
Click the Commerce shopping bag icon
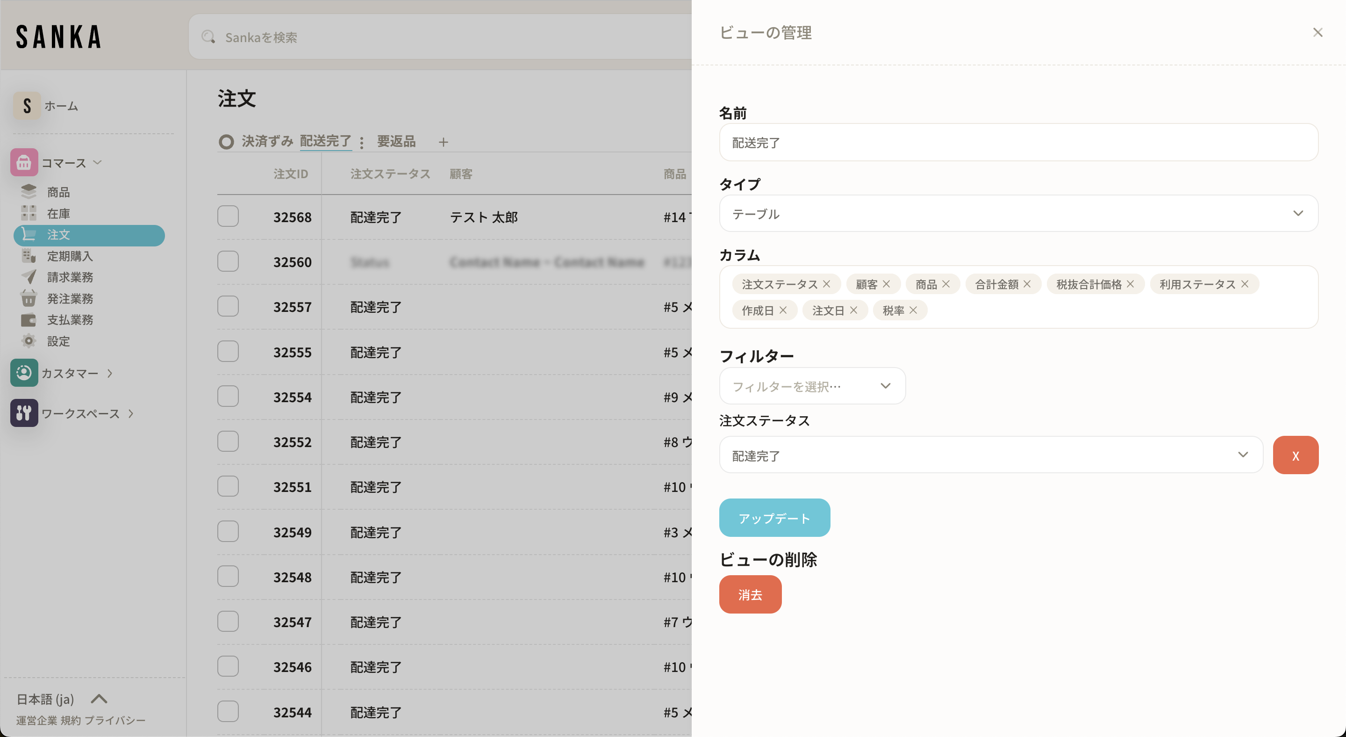pyautogui.click(x=24, y=163)
